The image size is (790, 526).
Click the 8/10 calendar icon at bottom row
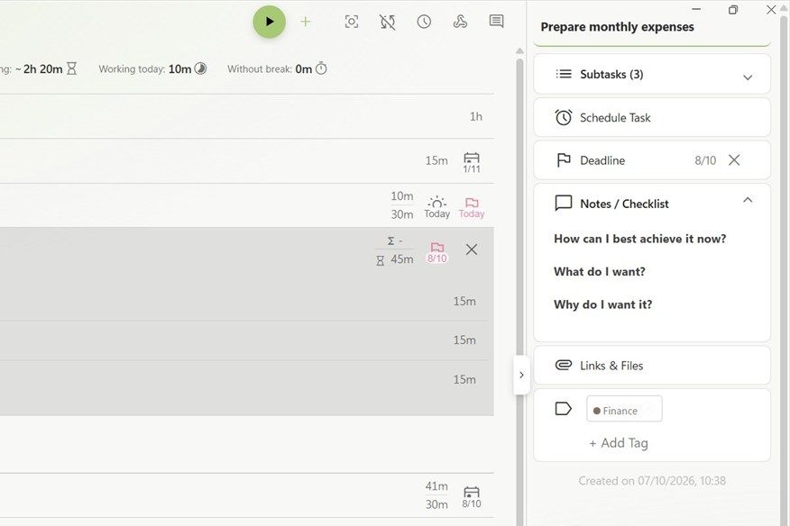click(472, 497)
